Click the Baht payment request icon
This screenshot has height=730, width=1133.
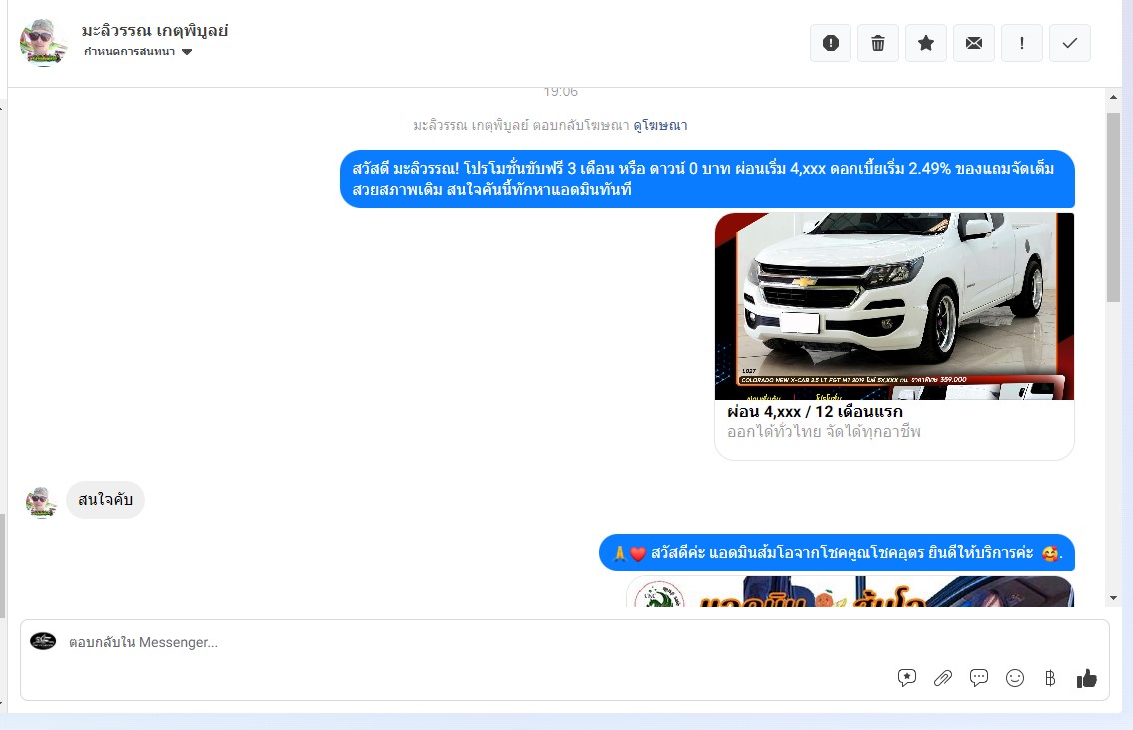pyautogui.click(x=1050, y=678)
